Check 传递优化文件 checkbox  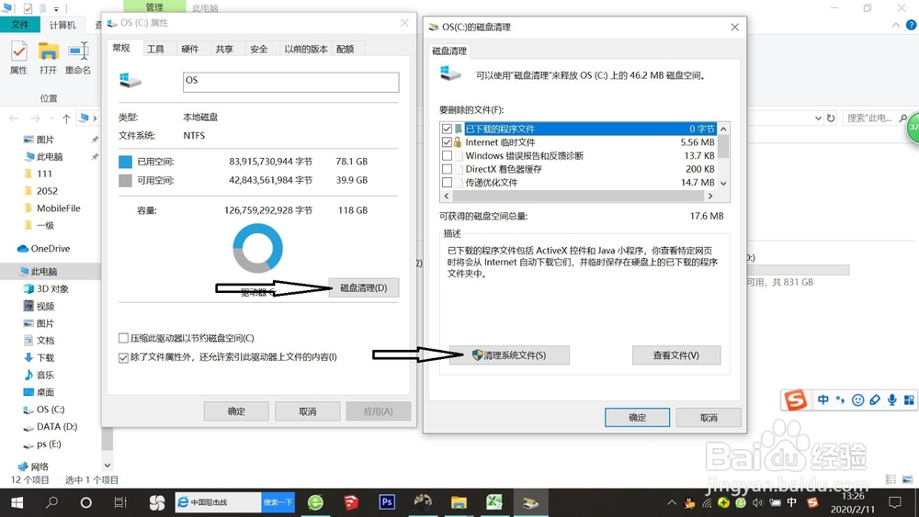point(448,183)
